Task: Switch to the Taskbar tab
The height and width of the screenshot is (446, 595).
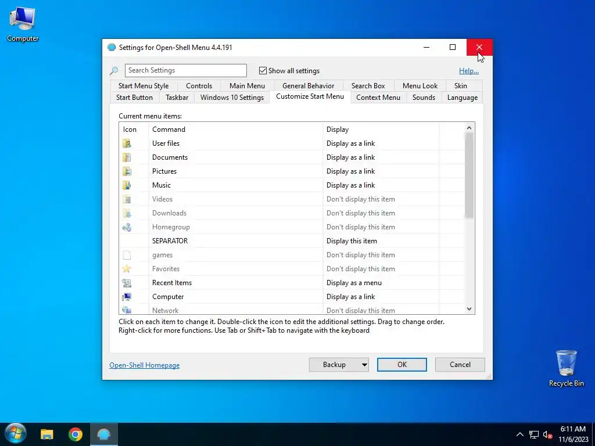Action: (x=177, y=98)
